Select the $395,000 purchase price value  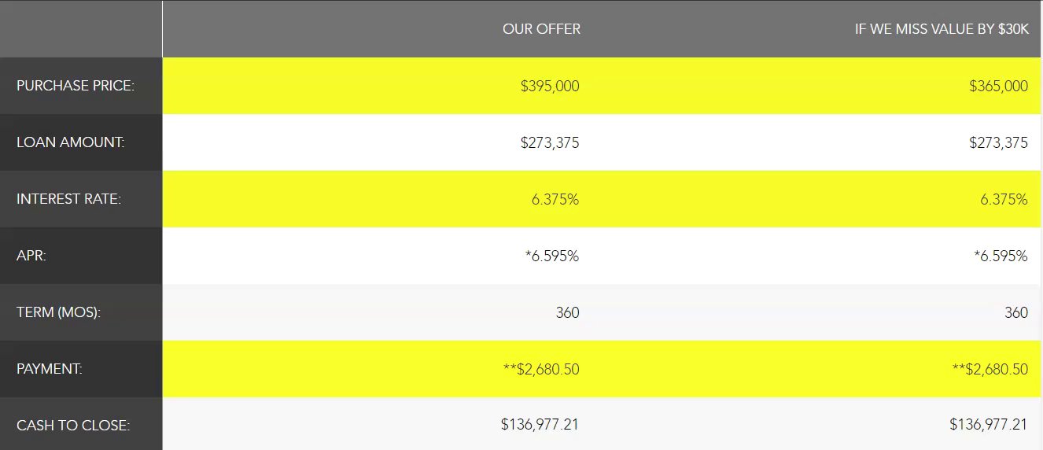(550, 86)
